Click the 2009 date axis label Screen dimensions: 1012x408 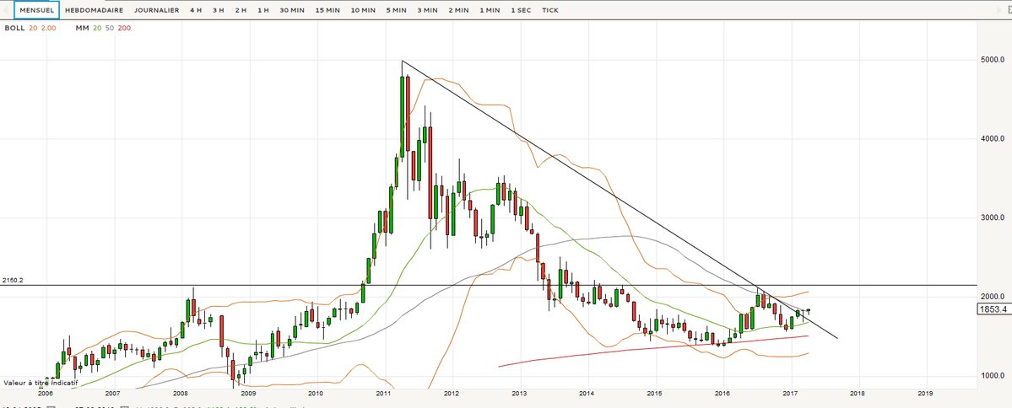[x=248, y=393]
